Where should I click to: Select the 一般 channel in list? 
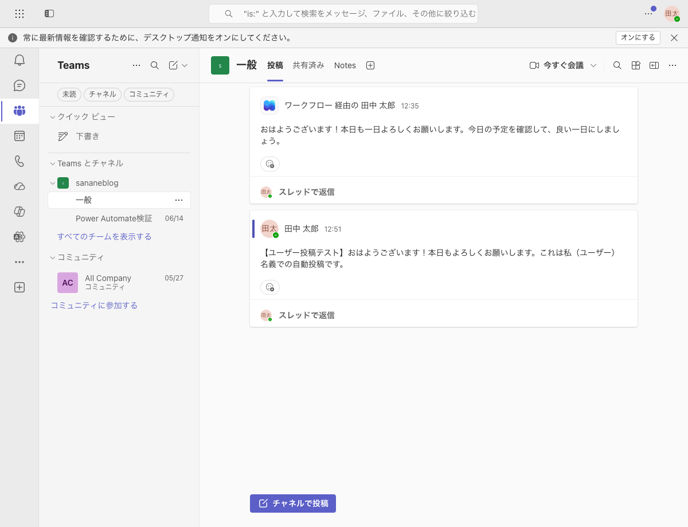(119, 200)
